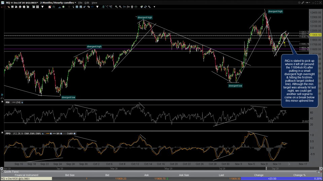
Task: Click the Financial Instrument column header
Action: (26, 175)
